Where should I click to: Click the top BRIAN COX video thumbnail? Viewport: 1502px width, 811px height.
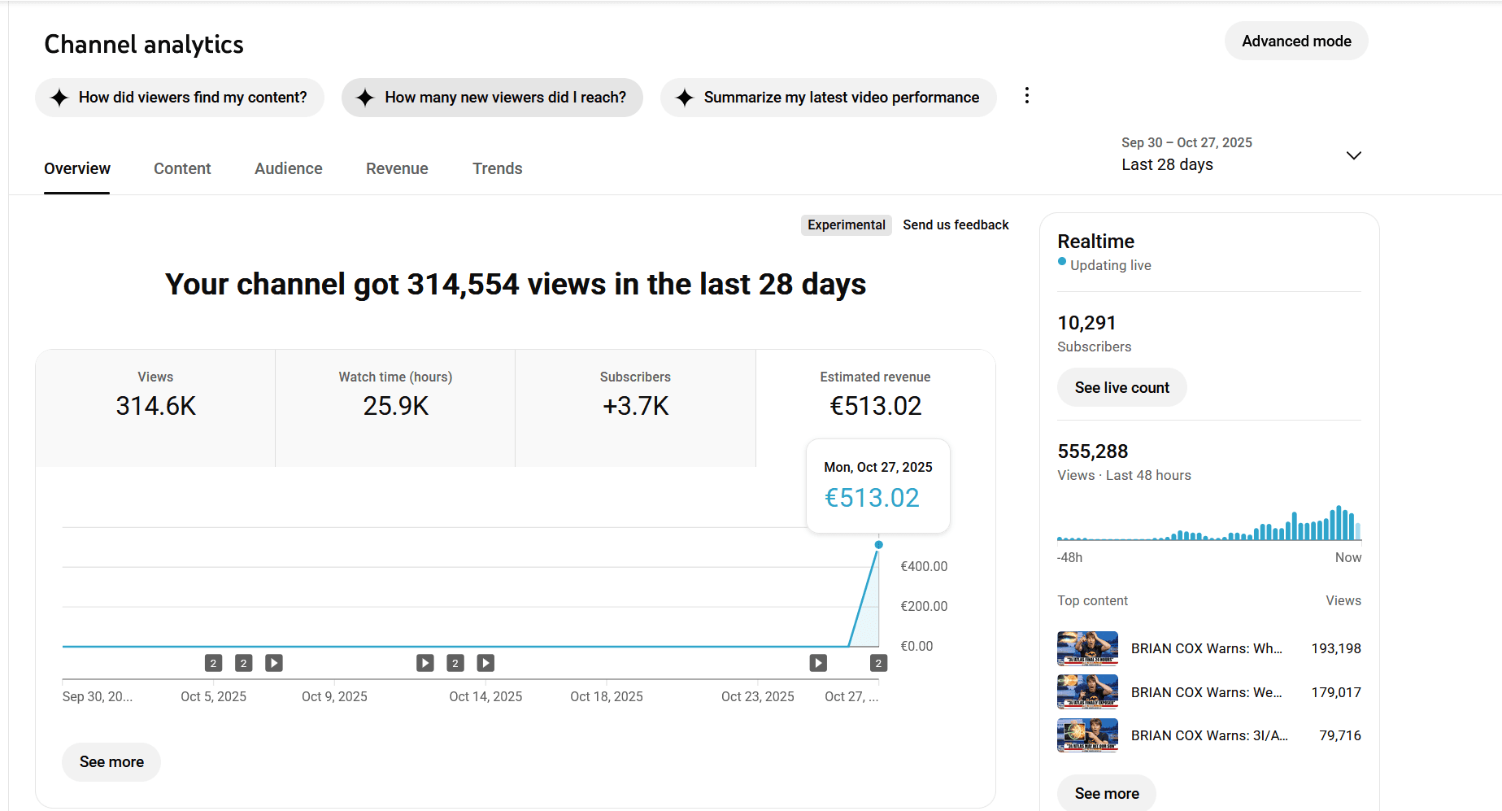[1087, 648]
